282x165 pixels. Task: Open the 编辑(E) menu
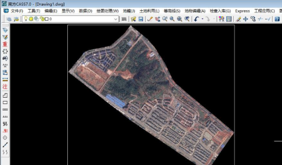[x=51, y=11]
